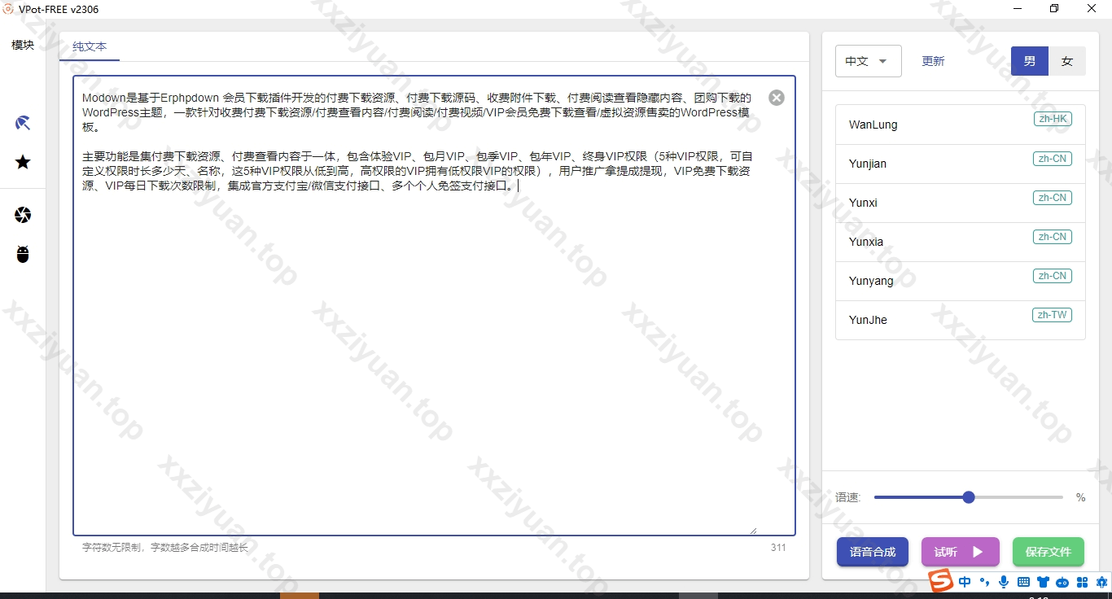Image resolution: width=1112 pixels, height=599 pixels.
Task: Toggle Sogou Chinese/English input mode 中
Action: pyautogui.click(x=965, y=582)
